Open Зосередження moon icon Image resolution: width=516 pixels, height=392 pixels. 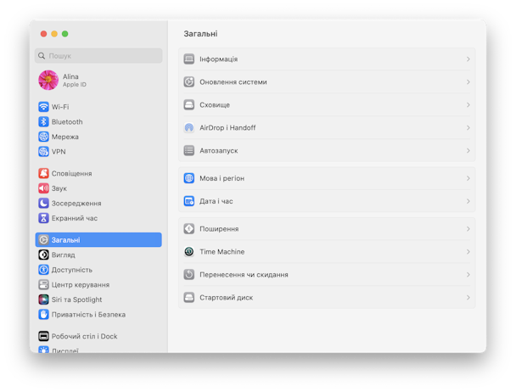(43, 203)
